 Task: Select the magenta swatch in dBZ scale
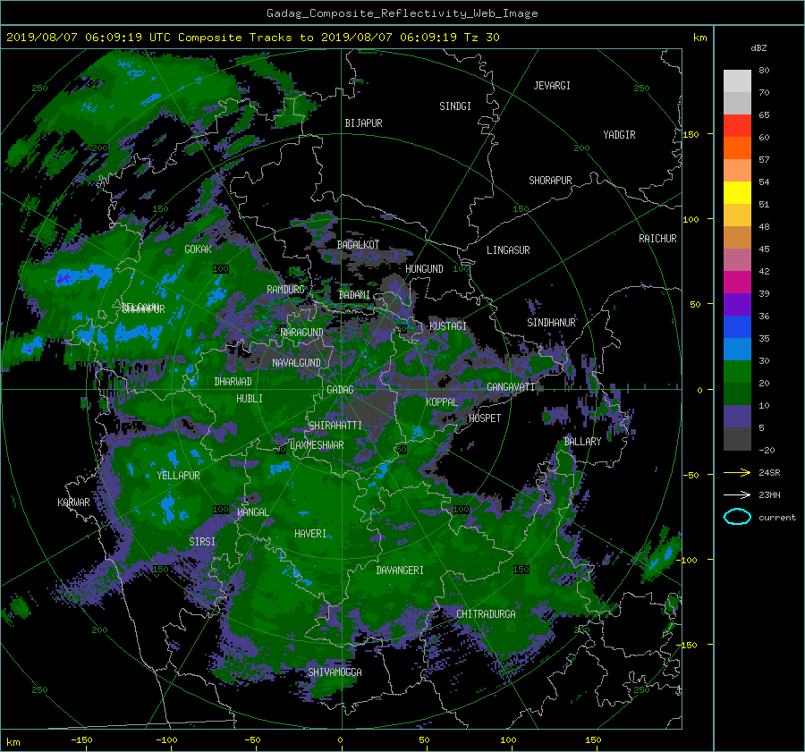(x=737, y=282)
